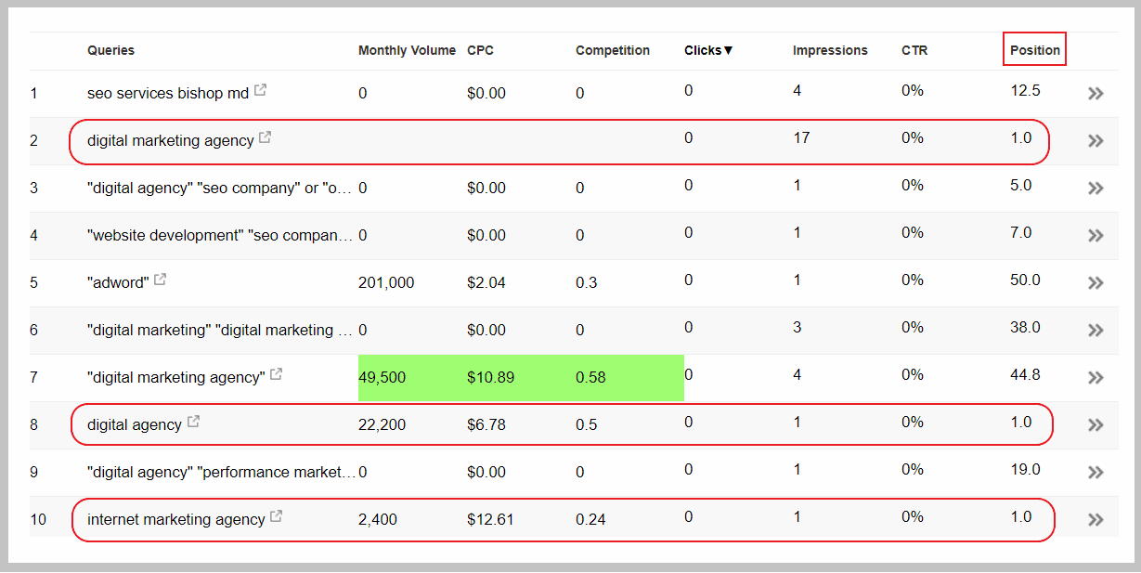Expand details arrows for the adword row
This screenshot has width=1141, height=573.
pos(1096,282)
